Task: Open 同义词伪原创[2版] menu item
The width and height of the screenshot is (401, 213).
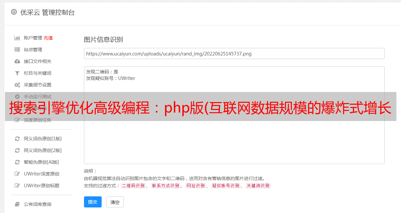Action: click(42, 150)
